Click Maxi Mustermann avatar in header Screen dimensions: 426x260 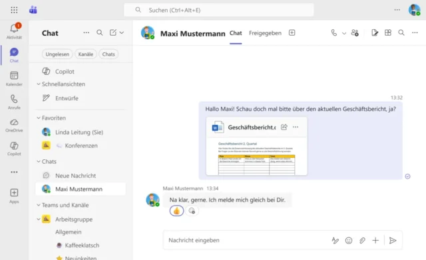[148, 32]
